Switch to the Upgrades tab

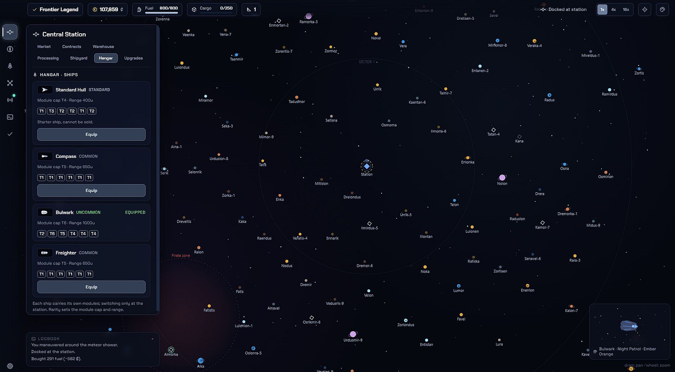(x=134, y=58)
